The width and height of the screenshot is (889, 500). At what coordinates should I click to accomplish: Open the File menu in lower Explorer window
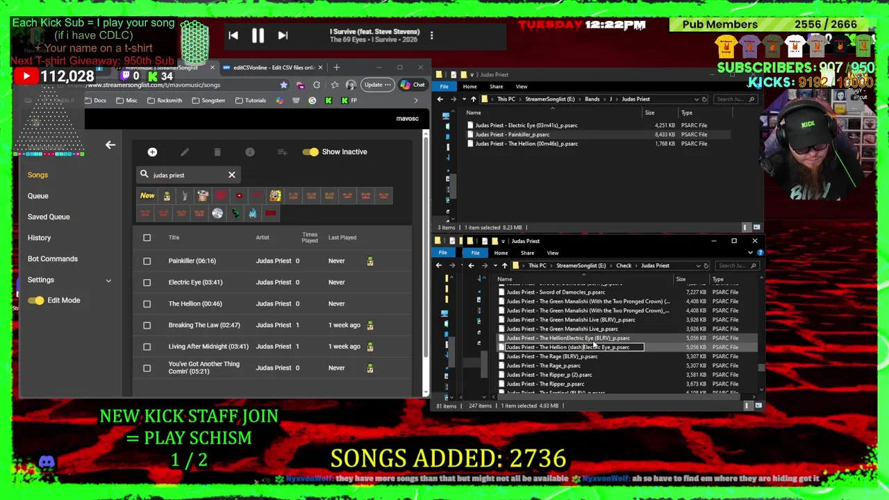point(475,253)
